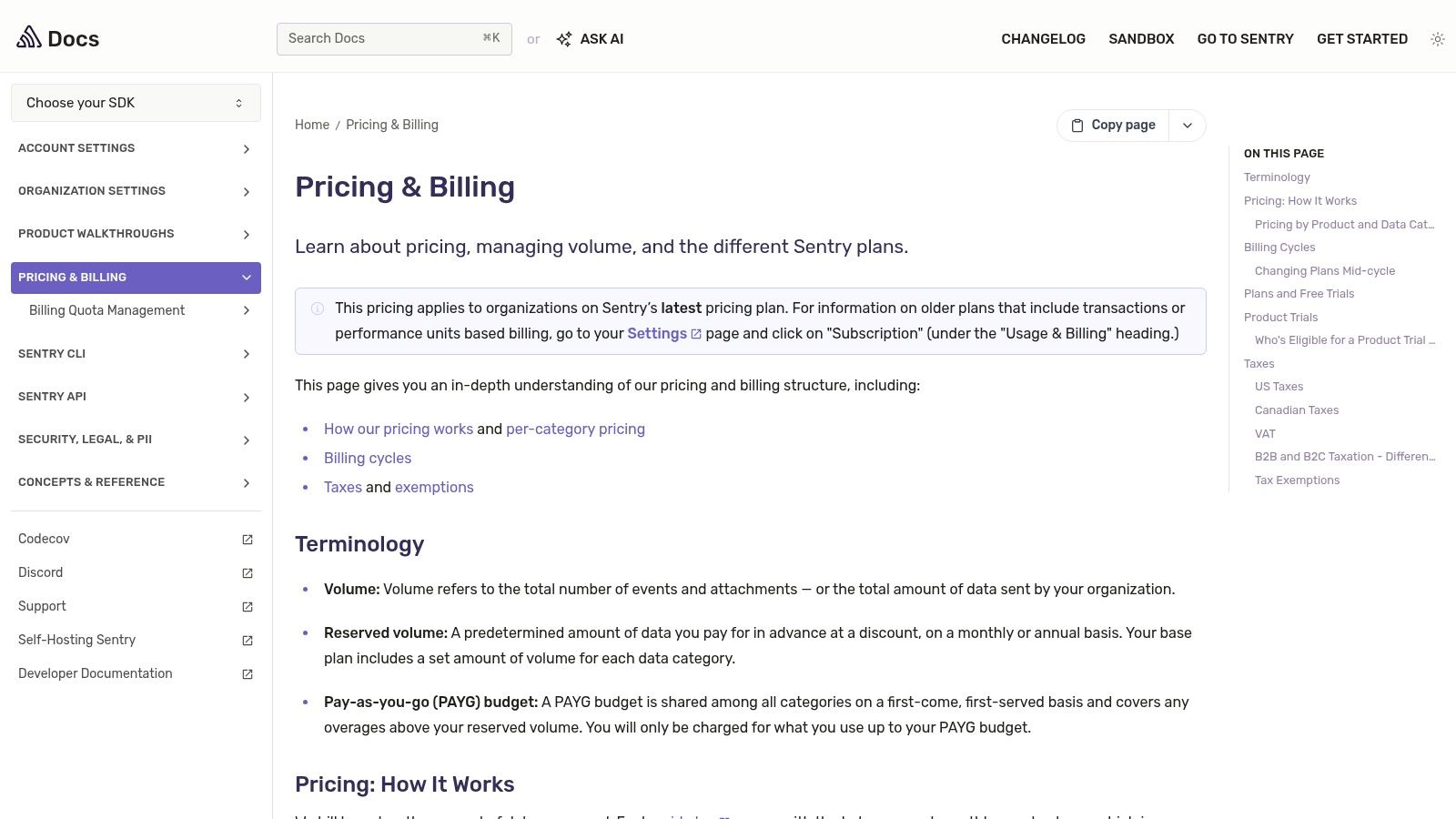Follow per-category pricing link
This screenshot has width=1456, height=819.
coord(575,430)
